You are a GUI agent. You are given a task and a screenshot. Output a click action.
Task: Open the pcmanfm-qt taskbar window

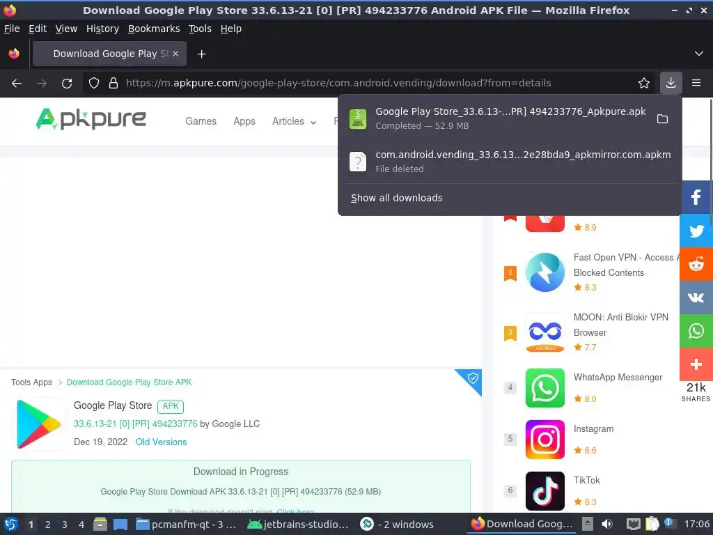[x=187, y=525]
